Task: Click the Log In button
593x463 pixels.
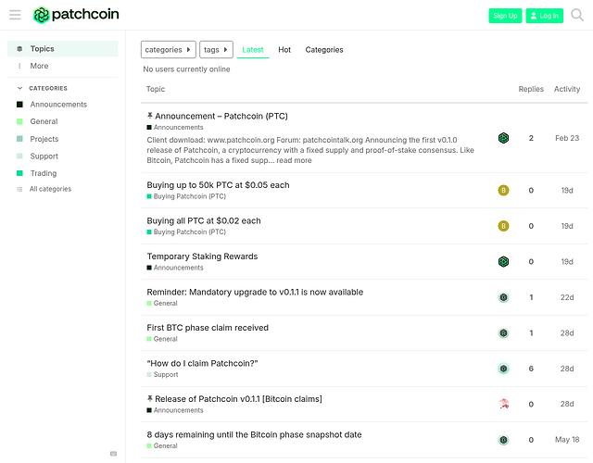Action: [x=544, y=16]
